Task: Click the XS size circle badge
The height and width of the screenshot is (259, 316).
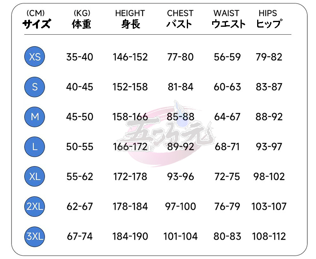Action: (x=35, y=57)
